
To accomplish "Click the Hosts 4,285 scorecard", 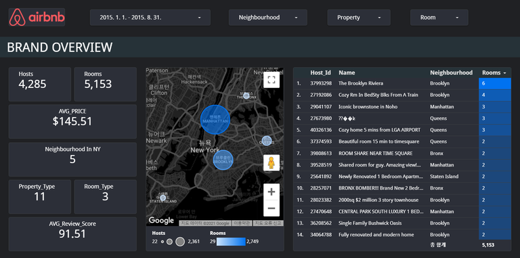I will click(x=40, y=84).
